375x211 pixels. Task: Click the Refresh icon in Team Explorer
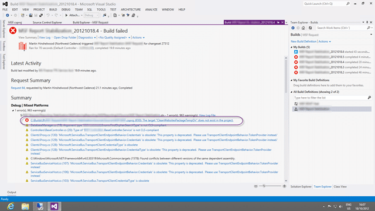pos(310,28)
